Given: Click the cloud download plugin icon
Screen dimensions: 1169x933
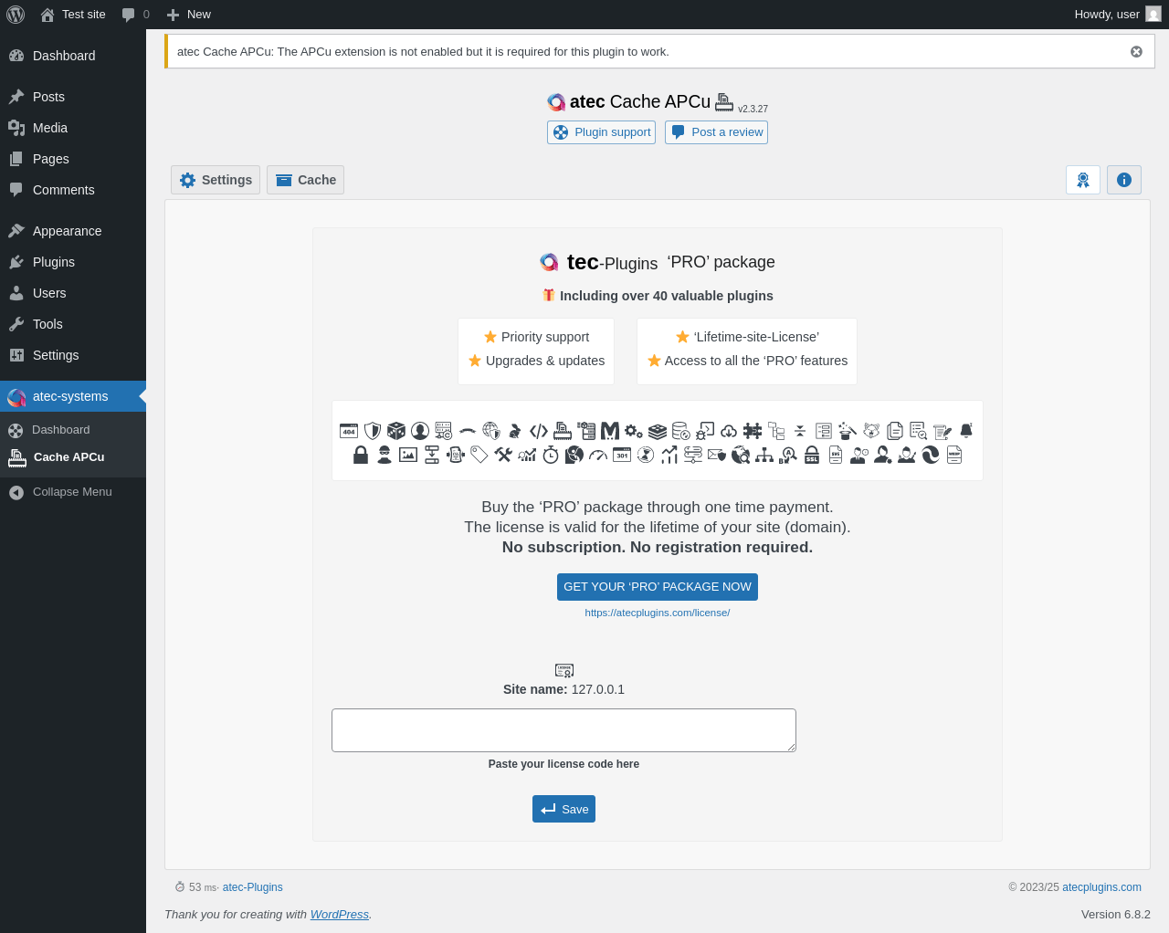Looking at the screenshot, I should [729, 431].
